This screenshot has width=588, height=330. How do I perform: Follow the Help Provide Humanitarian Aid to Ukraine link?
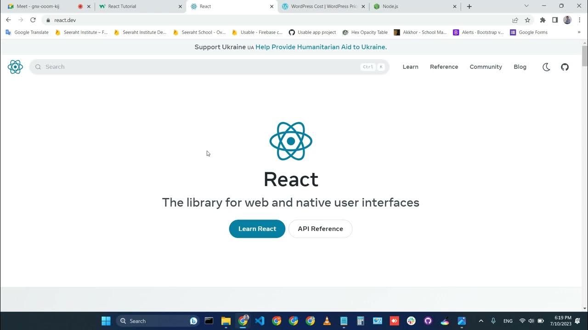[x=321, y=47]
